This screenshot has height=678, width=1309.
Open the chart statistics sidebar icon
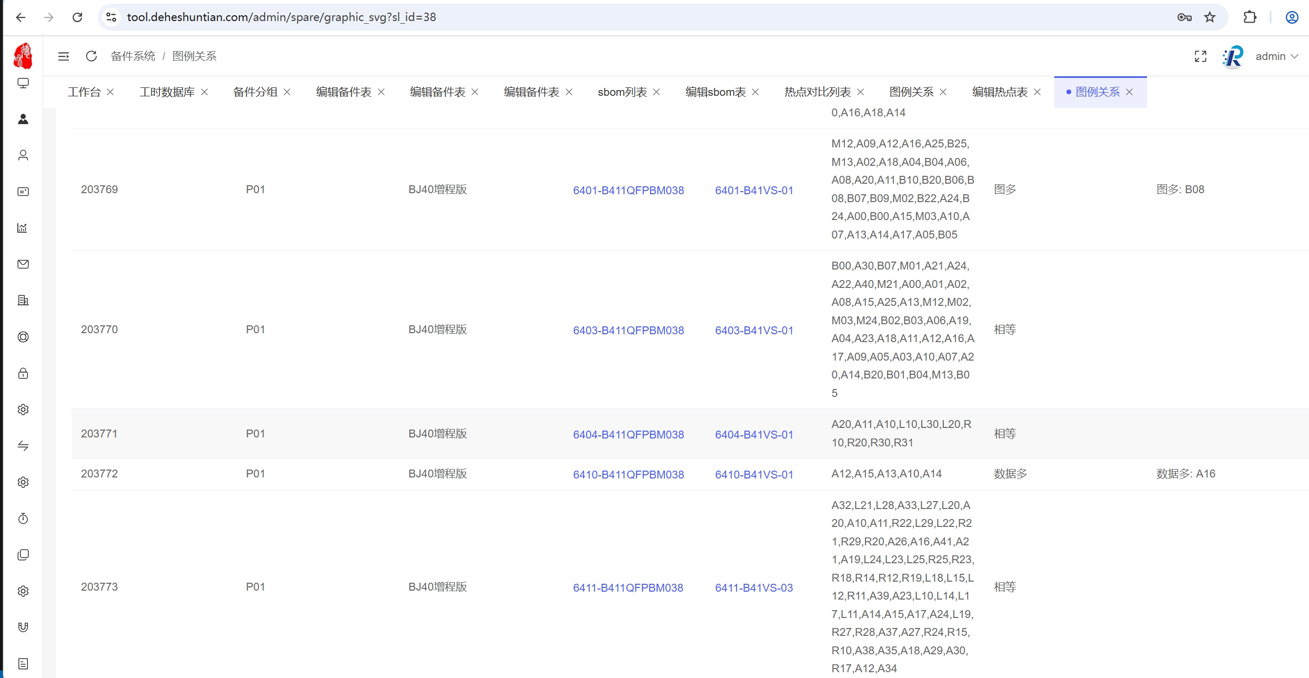click(23, 228)
